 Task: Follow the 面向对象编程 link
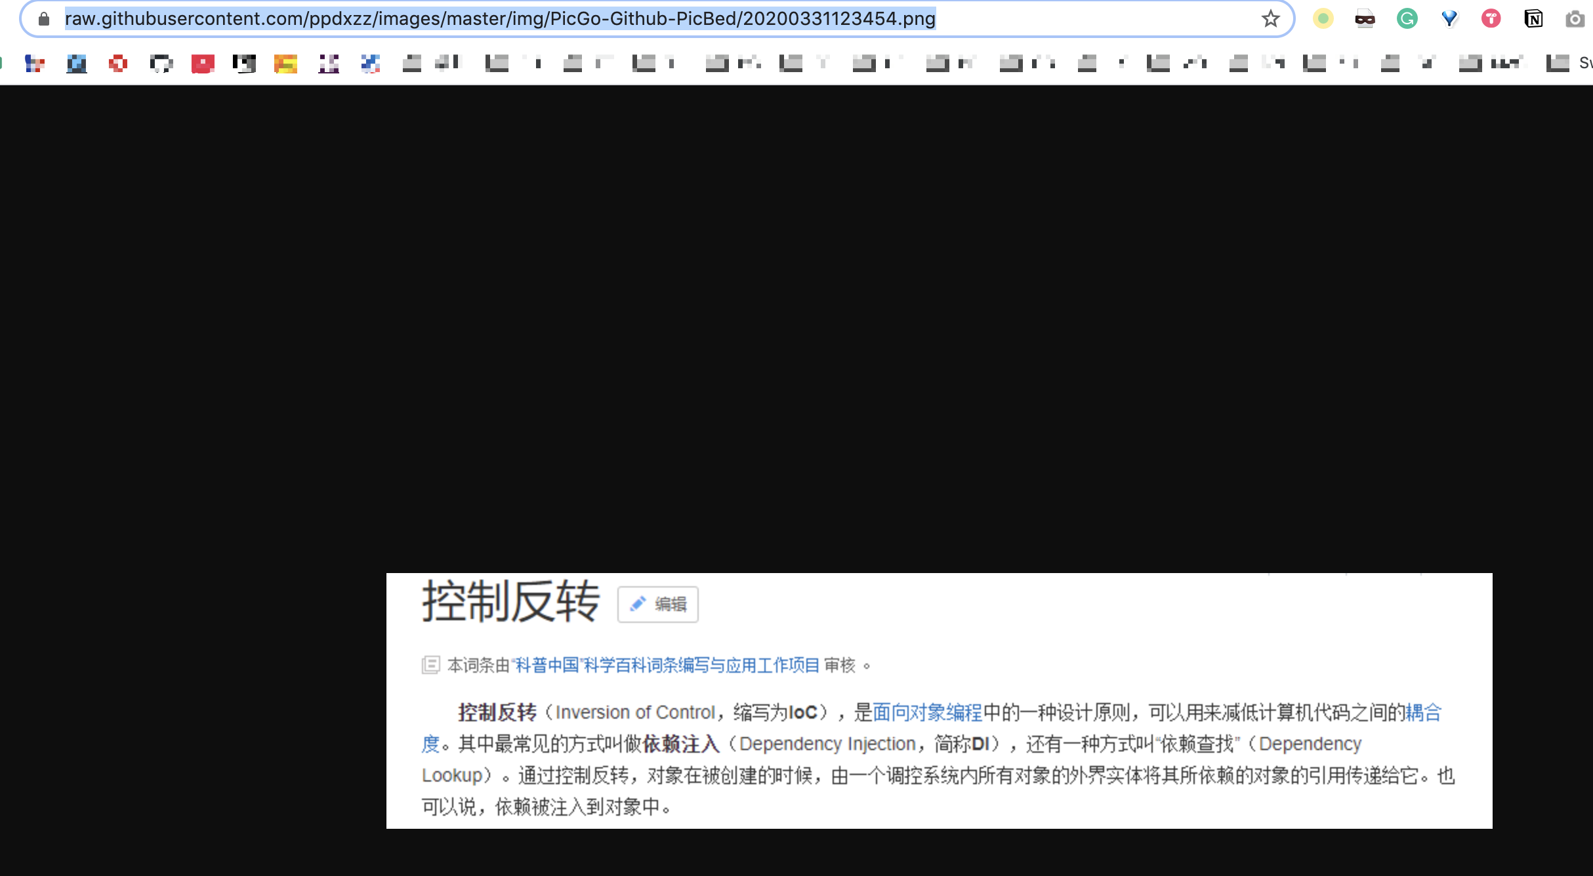928,712
